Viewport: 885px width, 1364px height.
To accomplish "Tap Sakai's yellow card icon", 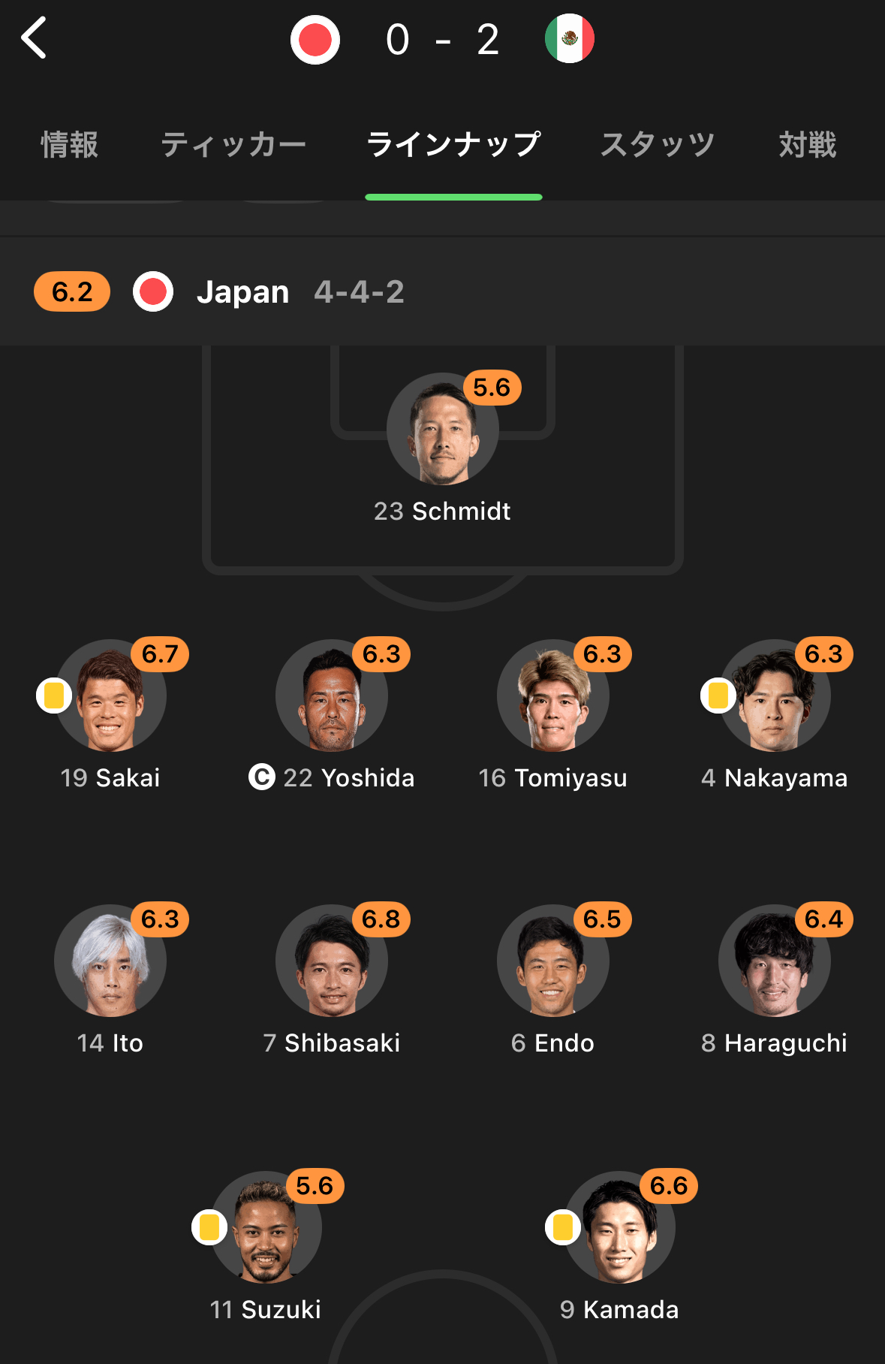I will point(54,696).
